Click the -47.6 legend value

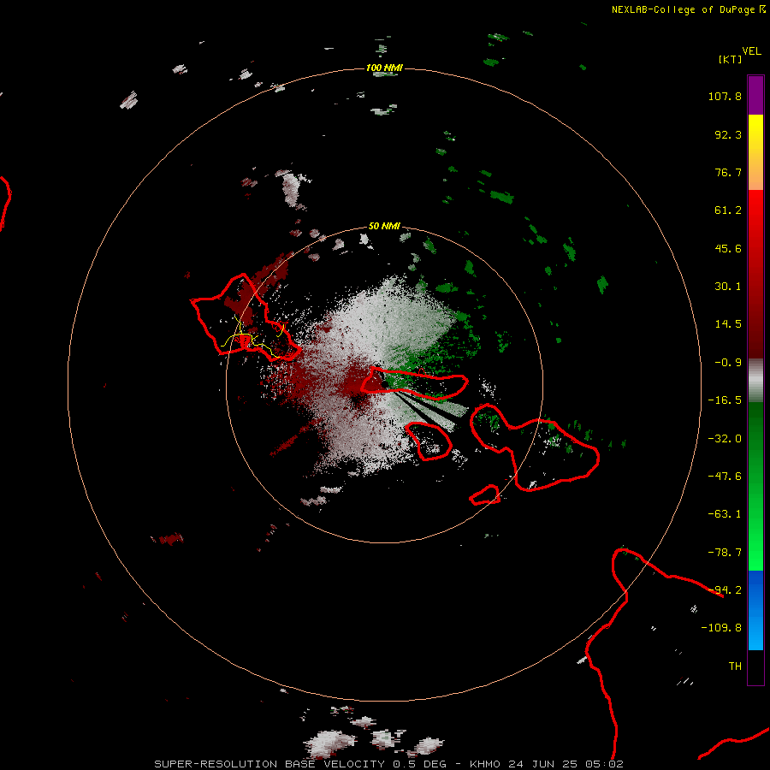(725, 477)
